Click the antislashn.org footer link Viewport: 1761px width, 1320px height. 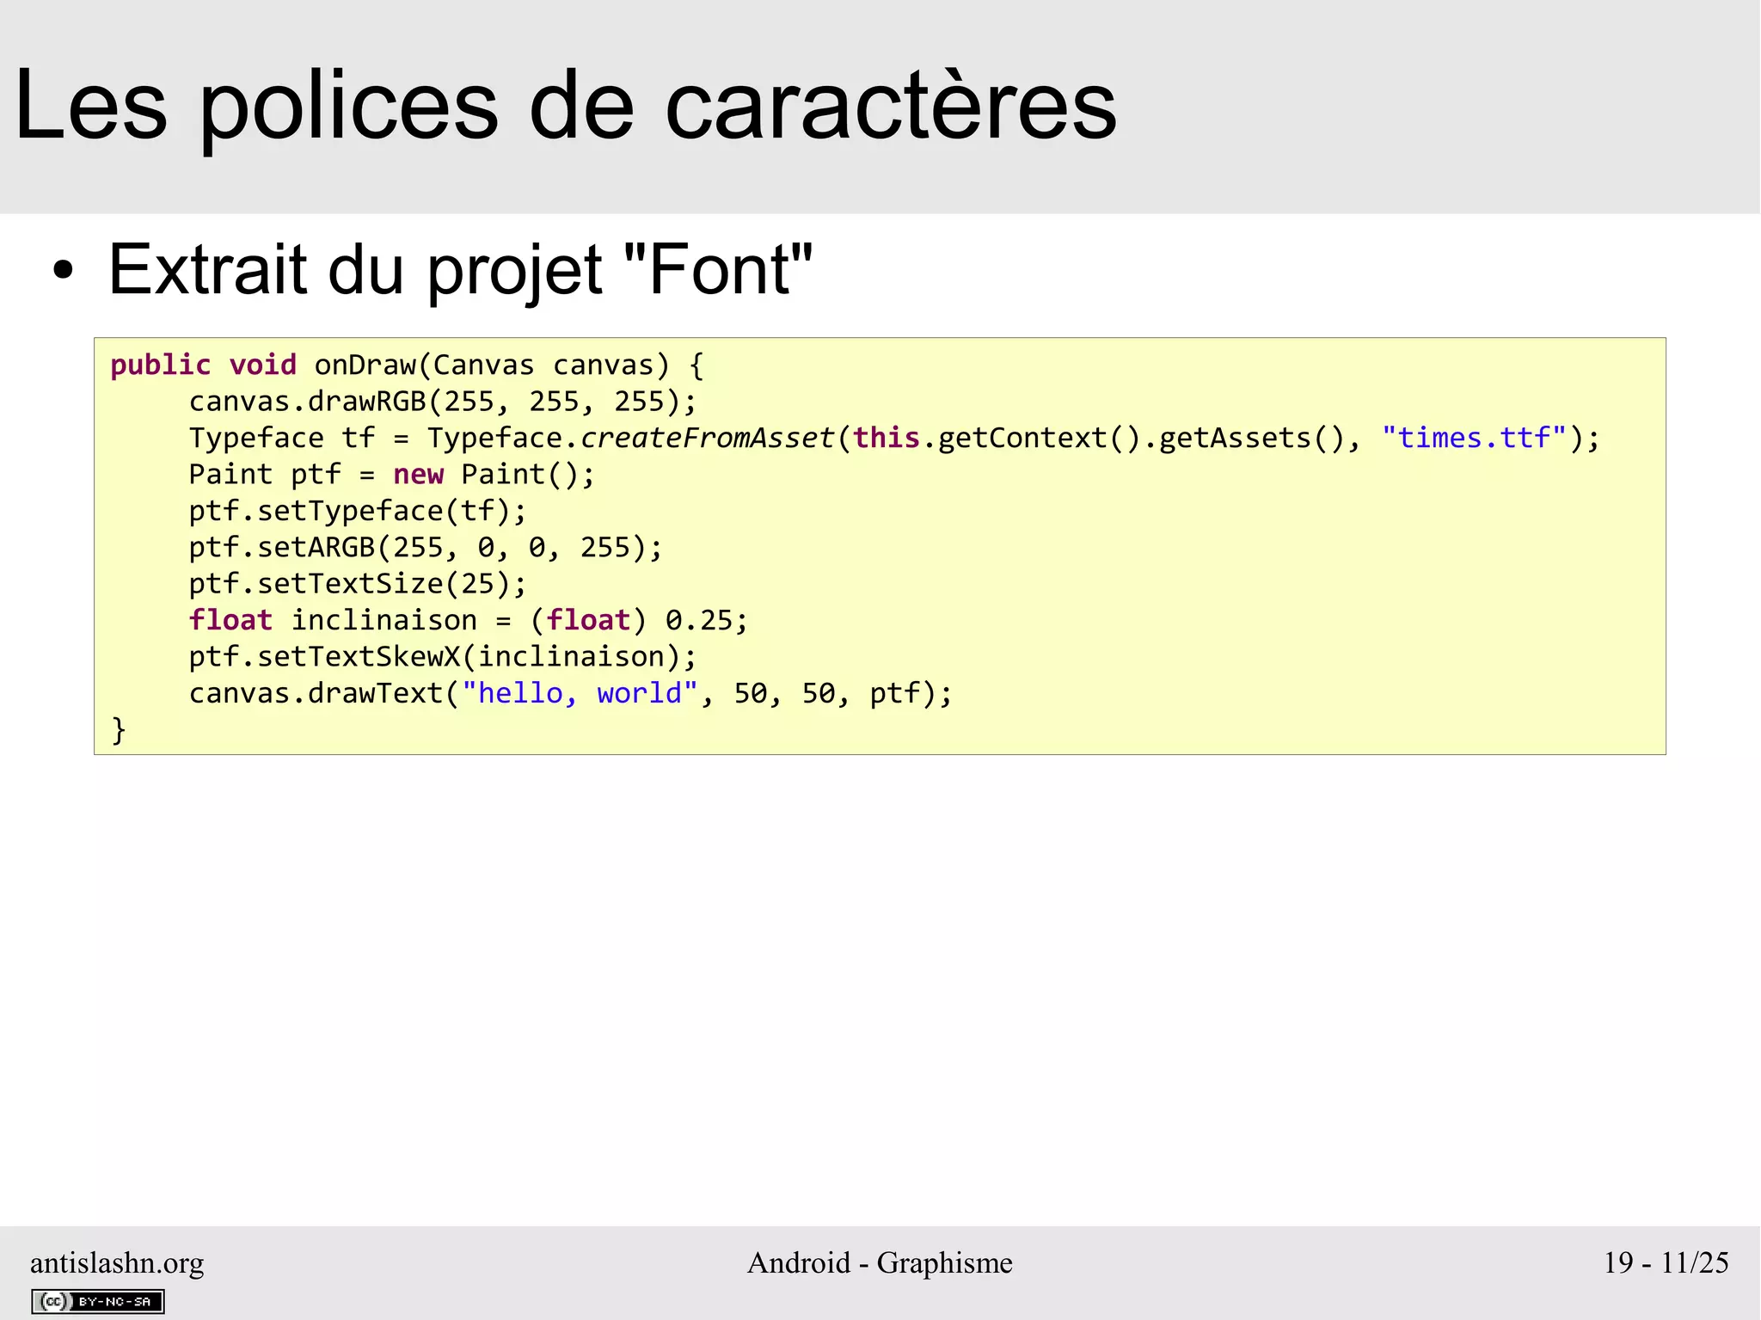coord(117,1262)
